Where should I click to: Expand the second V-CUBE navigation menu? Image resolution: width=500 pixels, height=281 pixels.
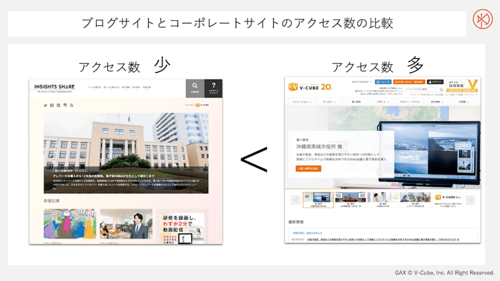(x=329, y=102)
